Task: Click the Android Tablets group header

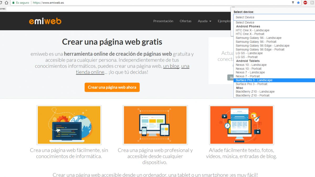Action: [x=248, y=61]
